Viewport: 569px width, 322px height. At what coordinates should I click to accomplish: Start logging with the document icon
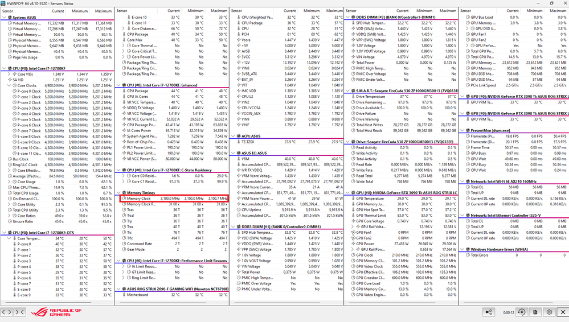(535, 312)
